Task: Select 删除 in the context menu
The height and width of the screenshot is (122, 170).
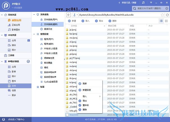Action: pos(90,110)
